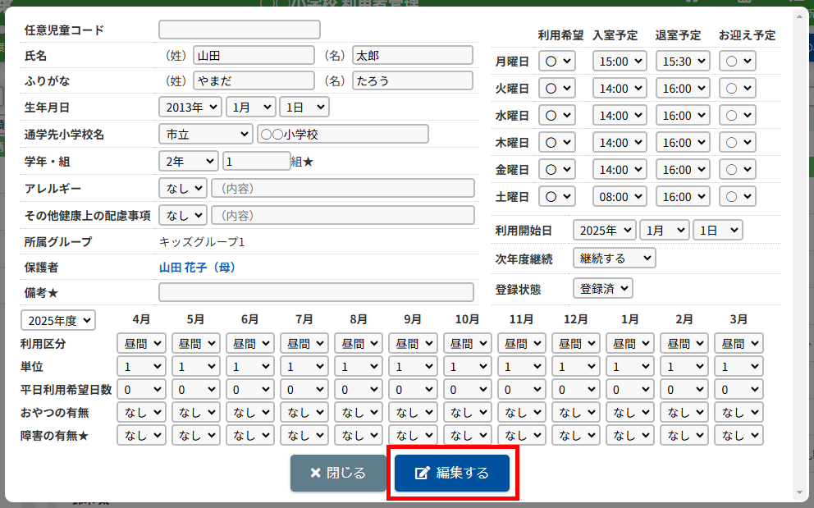814x508 pixels.
Task: Open Wednesday 利用希望 circle dropdown
Action: (557, 116)
